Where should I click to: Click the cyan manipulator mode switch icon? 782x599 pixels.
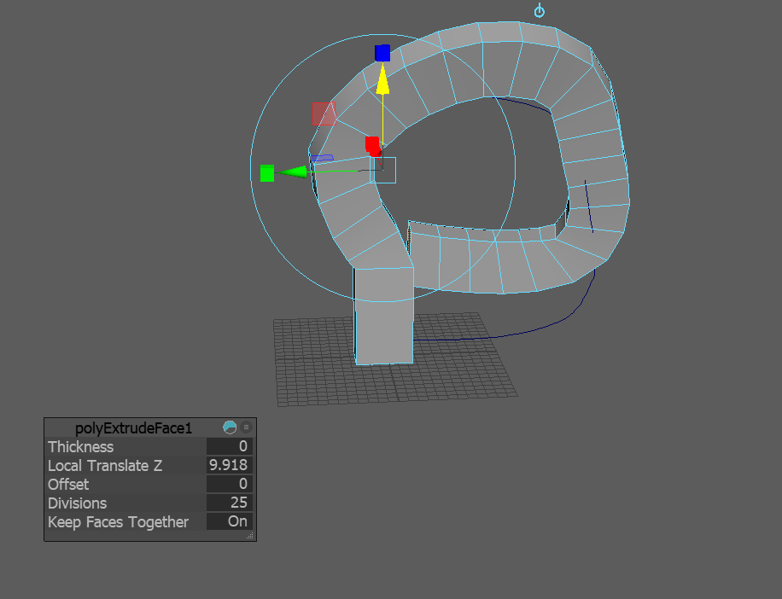(540, 10)
